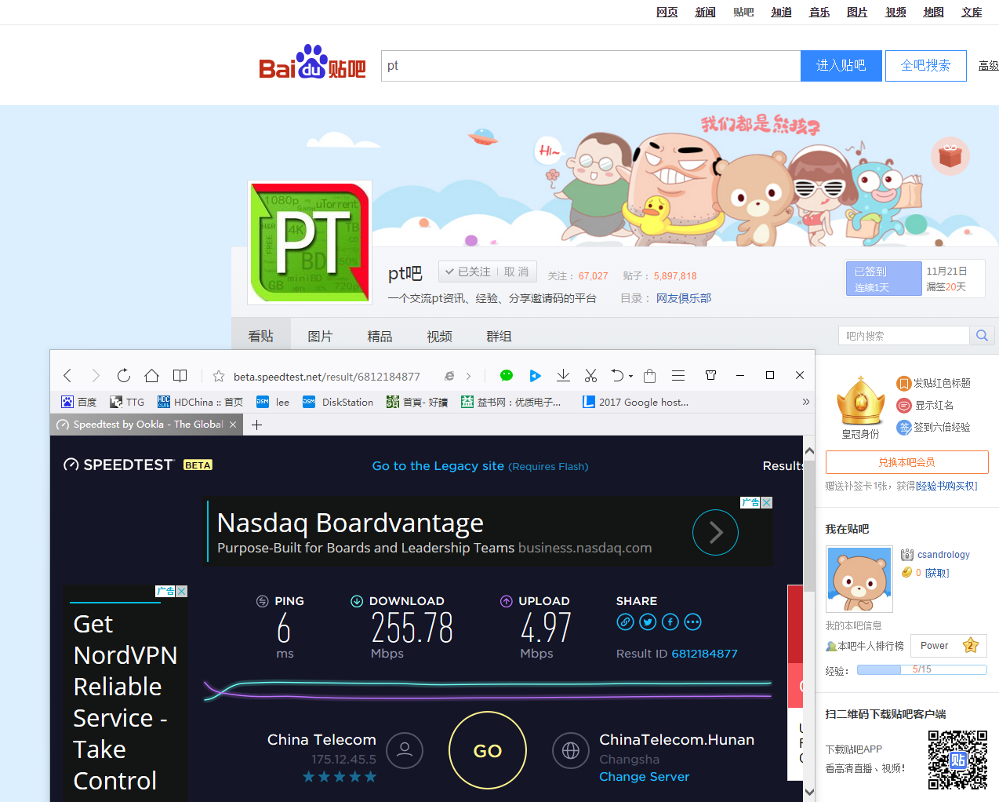This screenshot has height=802, width=999.
Task: Open the Nasdaq Boardvantage ad arrow
Action: [716, 533]
